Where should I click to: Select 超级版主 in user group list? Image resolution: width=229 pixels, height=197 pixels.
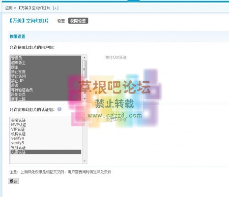[46, 63]
